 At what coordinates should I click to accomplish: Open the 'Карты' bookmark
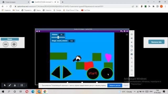click(37, 10)
